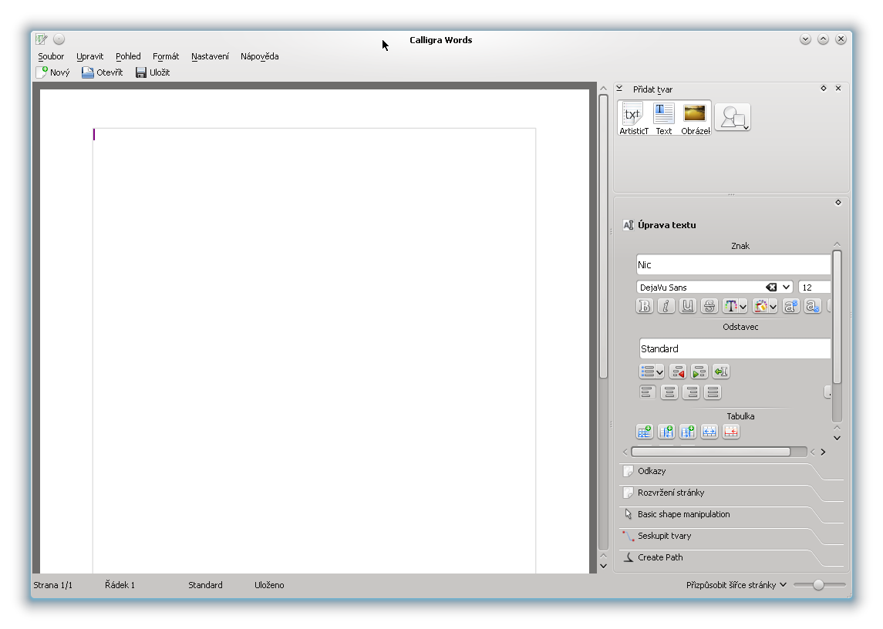Select the Seskupit tvary tool
Screen dimensions: 883x629
click(x=731, y=536)
